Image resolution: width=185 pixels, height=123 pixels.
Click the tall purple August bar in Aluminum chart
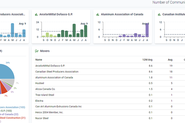(147, 30)
